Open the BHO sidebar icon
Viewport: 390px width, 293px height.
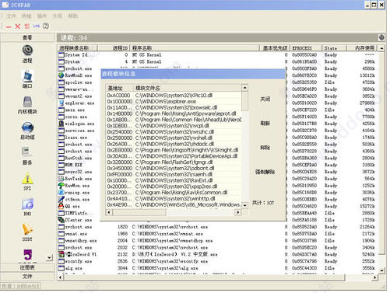point(27,204)
